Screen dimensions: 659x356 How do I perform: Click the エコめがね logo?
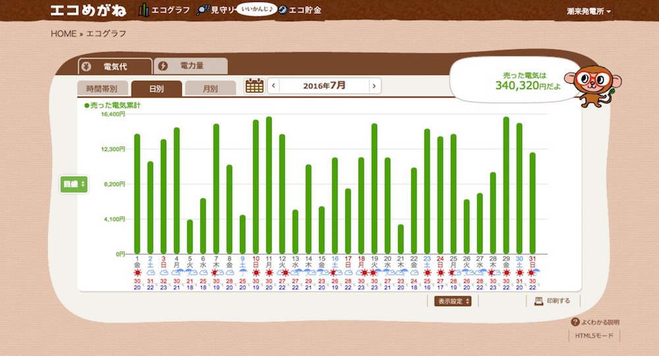tap(88, 11)
